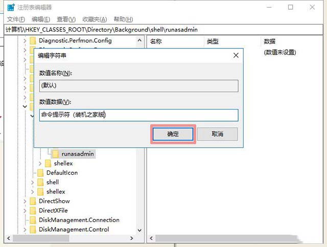Click the folder icon of the shellex key above DirectShow
327x247 pixels.
(x=40, y=191)
